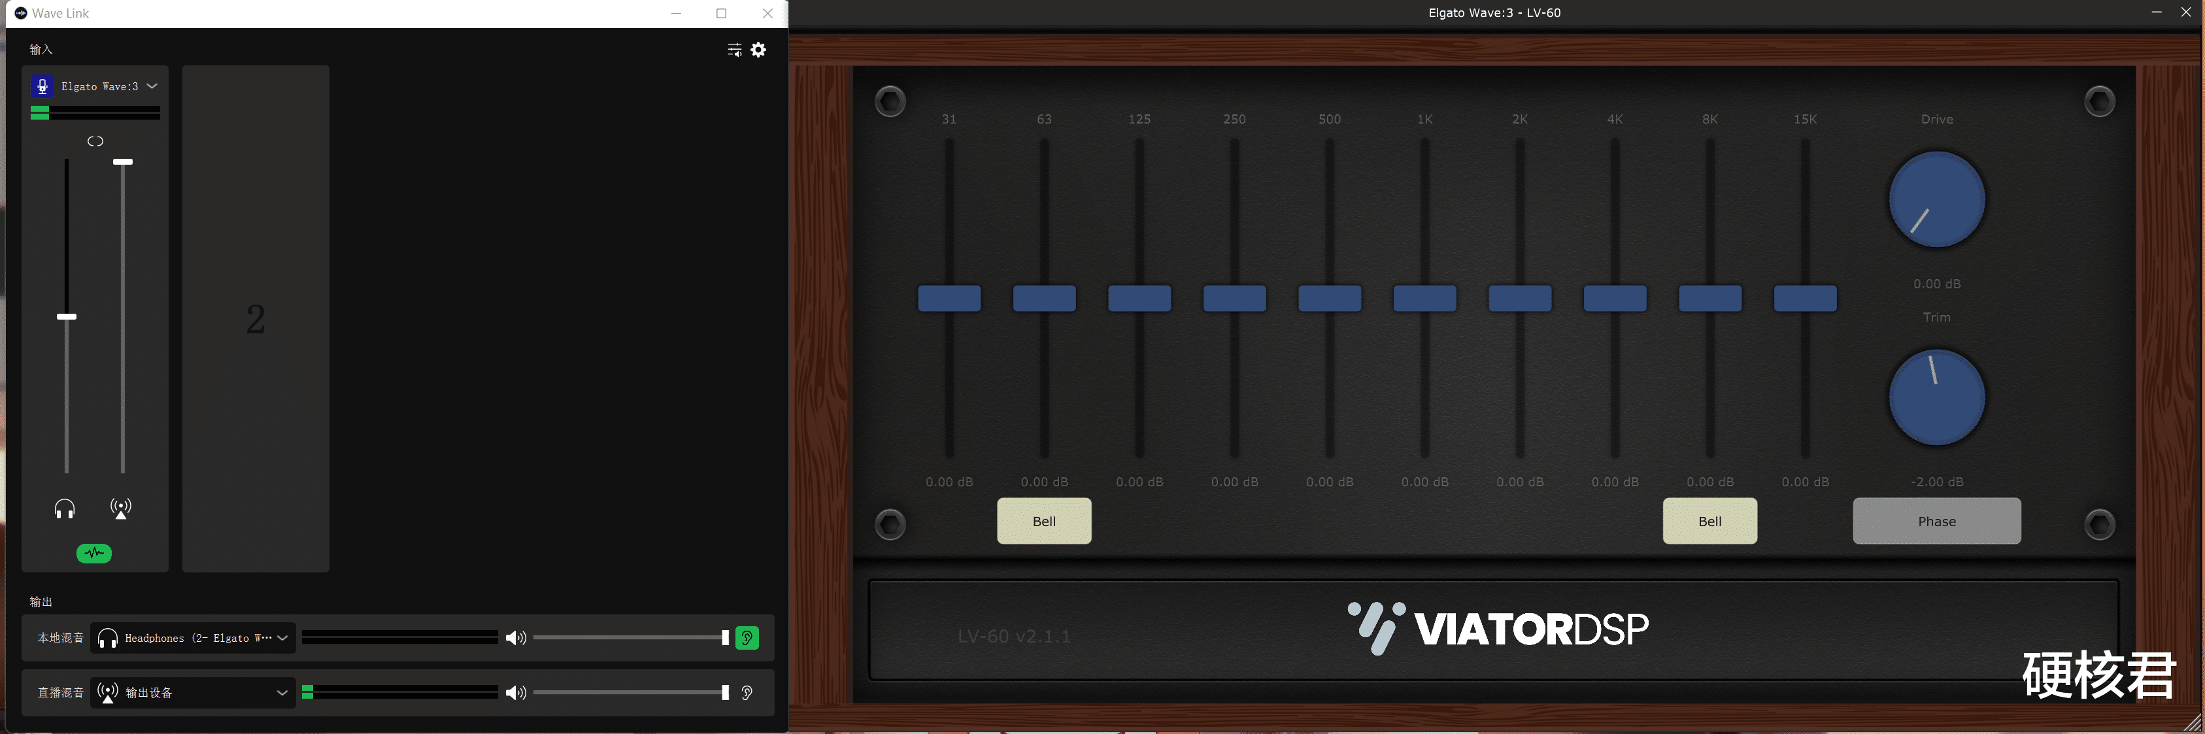Toggle the Phase button

(1936, 521)
